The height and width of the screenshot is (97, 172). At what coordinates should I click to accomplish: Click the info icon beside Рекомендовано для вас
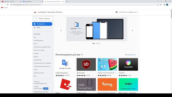point(82,54)
